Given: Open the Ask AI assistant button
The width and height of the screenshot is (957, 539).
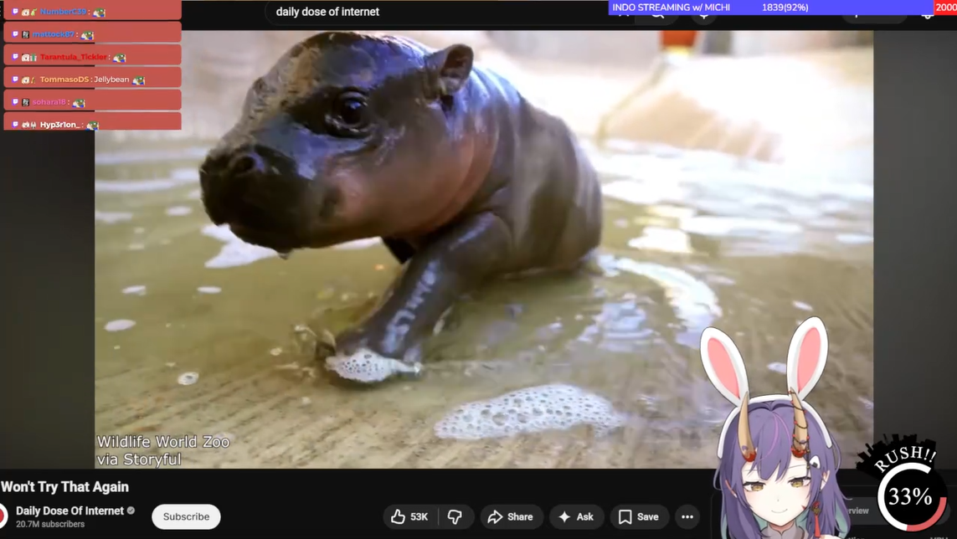Looking at the screenshot, I should pos(576,517).
